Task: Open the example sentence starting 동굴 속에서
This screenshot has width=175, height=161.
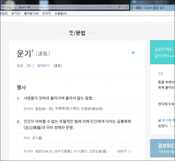Action: 166,85
